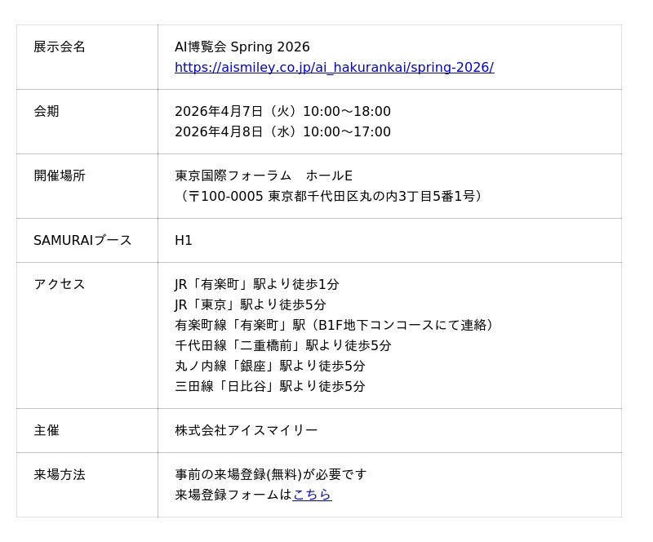The image size is (653, 542).
Task: Click the 会期 row label
Action: 47,112
